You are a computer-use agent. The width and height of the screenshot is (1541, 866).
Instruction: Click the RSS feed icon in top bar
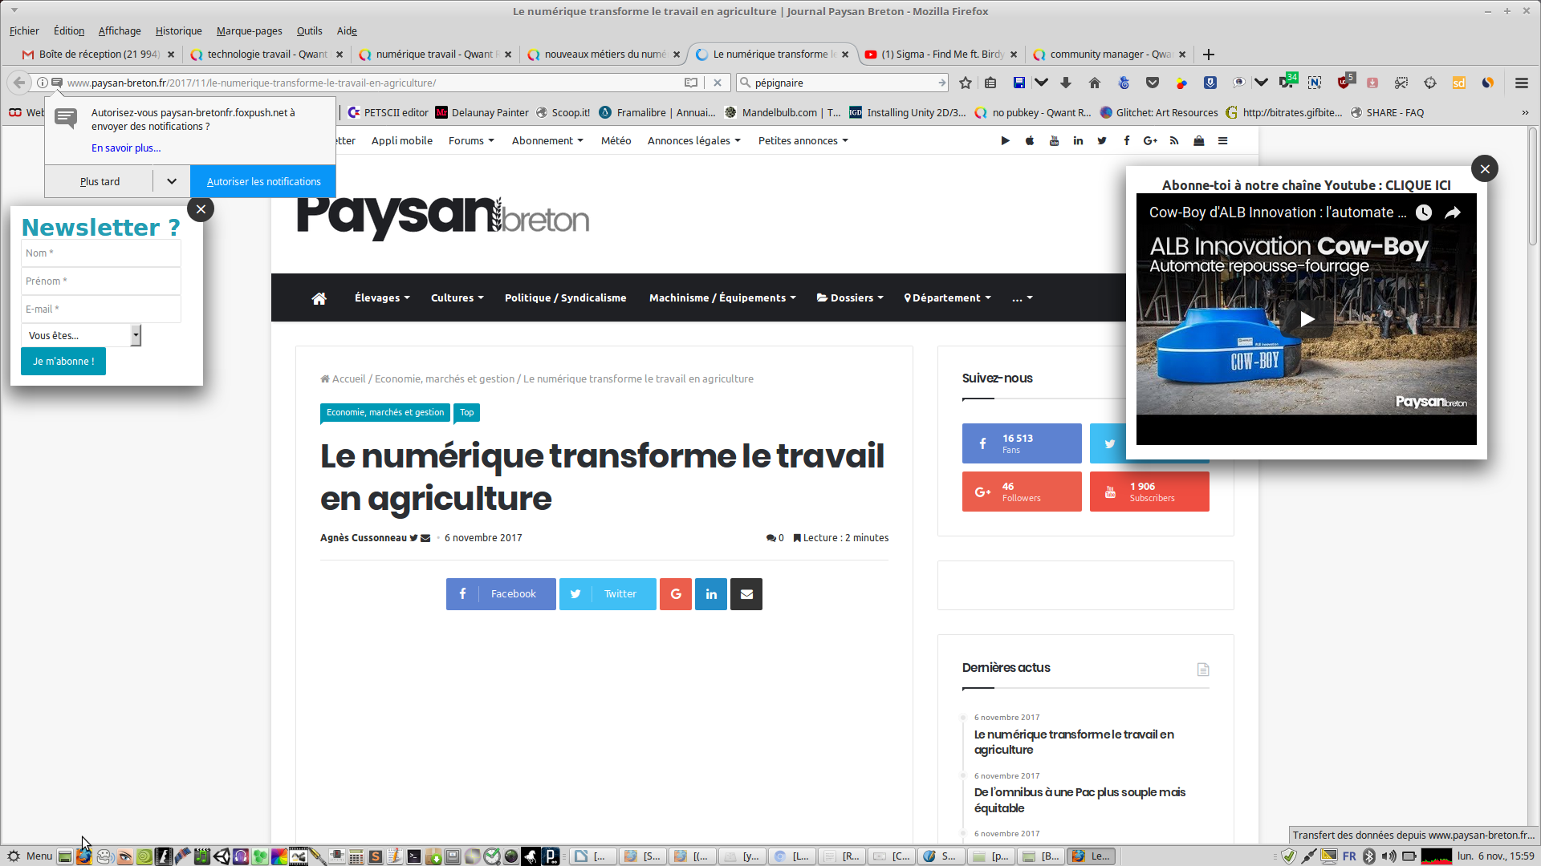click(1174, 141)
